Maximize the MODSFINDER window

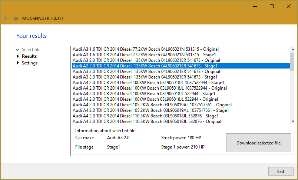[x=272, y=6]
